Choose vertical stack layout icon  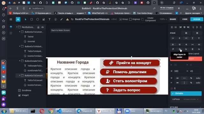click(x=197, y=33)
